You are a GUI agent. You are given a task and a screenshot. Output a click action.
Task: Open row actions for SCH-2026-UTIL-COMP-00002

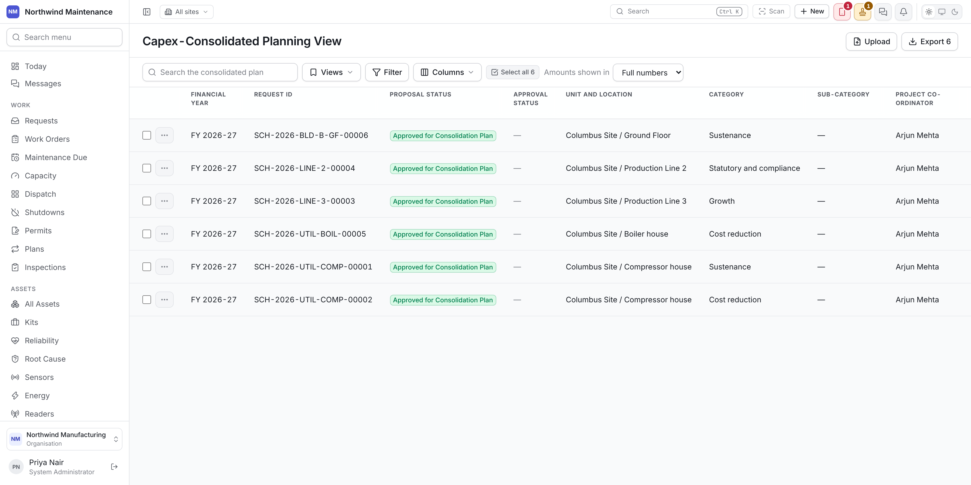click(x=164, y=299)
